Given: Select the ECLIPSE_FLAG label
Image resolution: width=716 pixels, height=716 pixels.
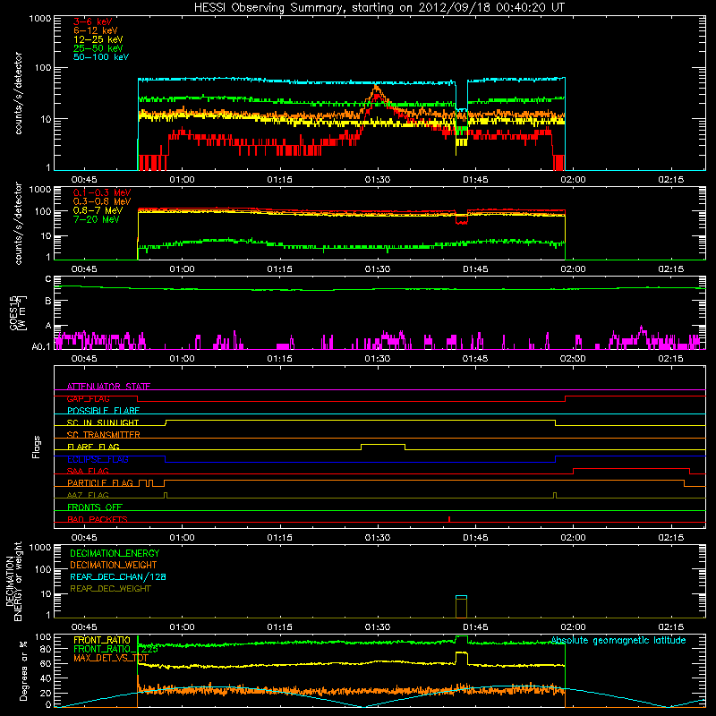Looking at the screenshot, I should click(98, 459).
